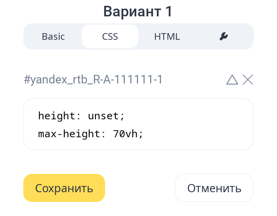
Task: Click the "height: unset;" line
Action: pos(81,116)
